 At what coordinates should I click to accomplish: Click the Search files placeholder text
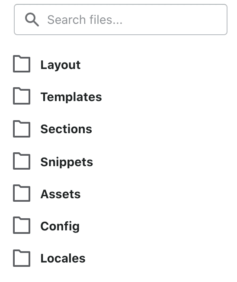pos(85,20)
